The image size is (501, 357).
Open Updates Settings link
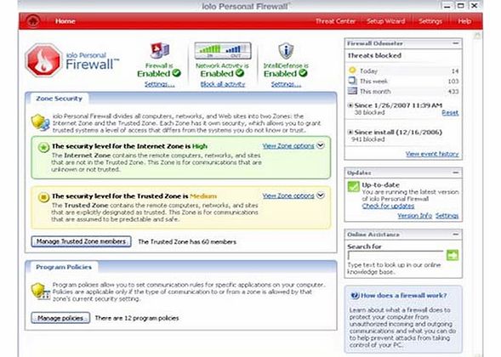[x=447, y=216]
